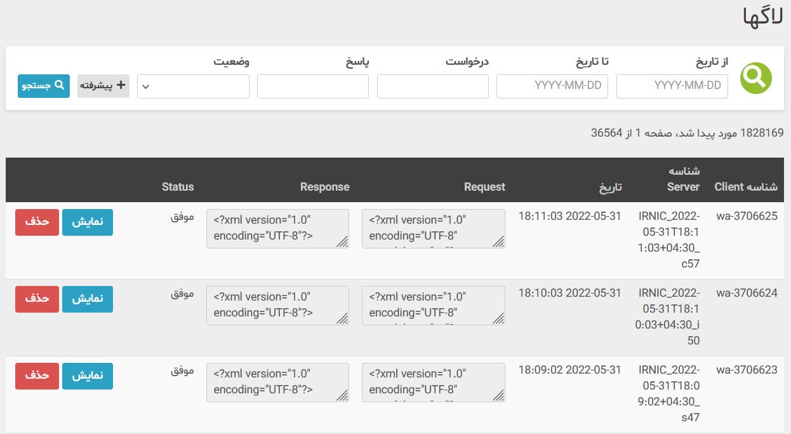Delete log entry wa-3706625 with حذف
The width and height of the screenshot is (791, 434).
point(37,222)
